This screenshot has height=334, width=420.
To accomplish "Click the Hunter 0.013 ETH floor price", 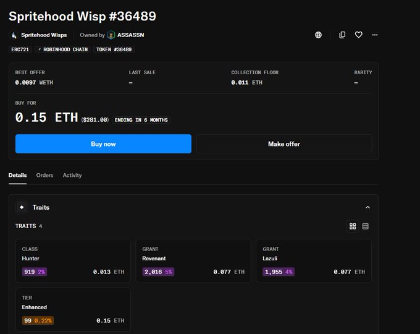I will 109,272.
